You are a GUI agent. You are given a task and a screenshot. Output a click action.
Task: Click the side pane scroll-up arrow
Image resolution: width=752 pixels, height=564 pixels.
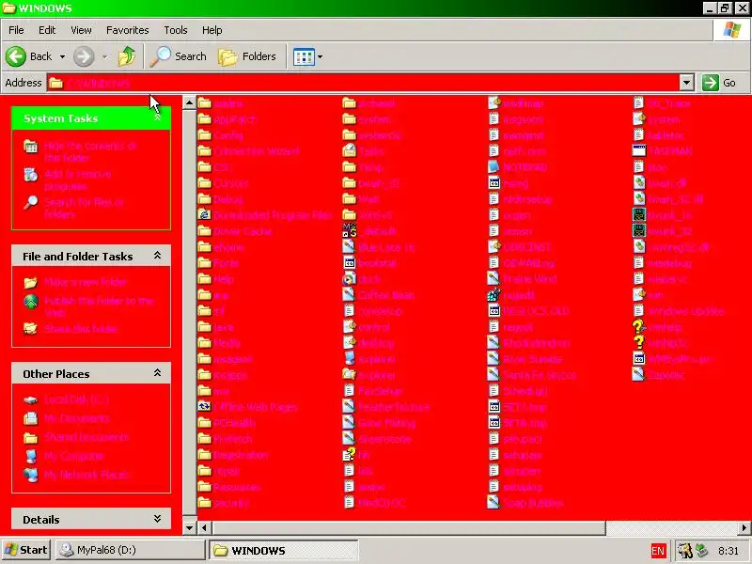click(189, 102)
